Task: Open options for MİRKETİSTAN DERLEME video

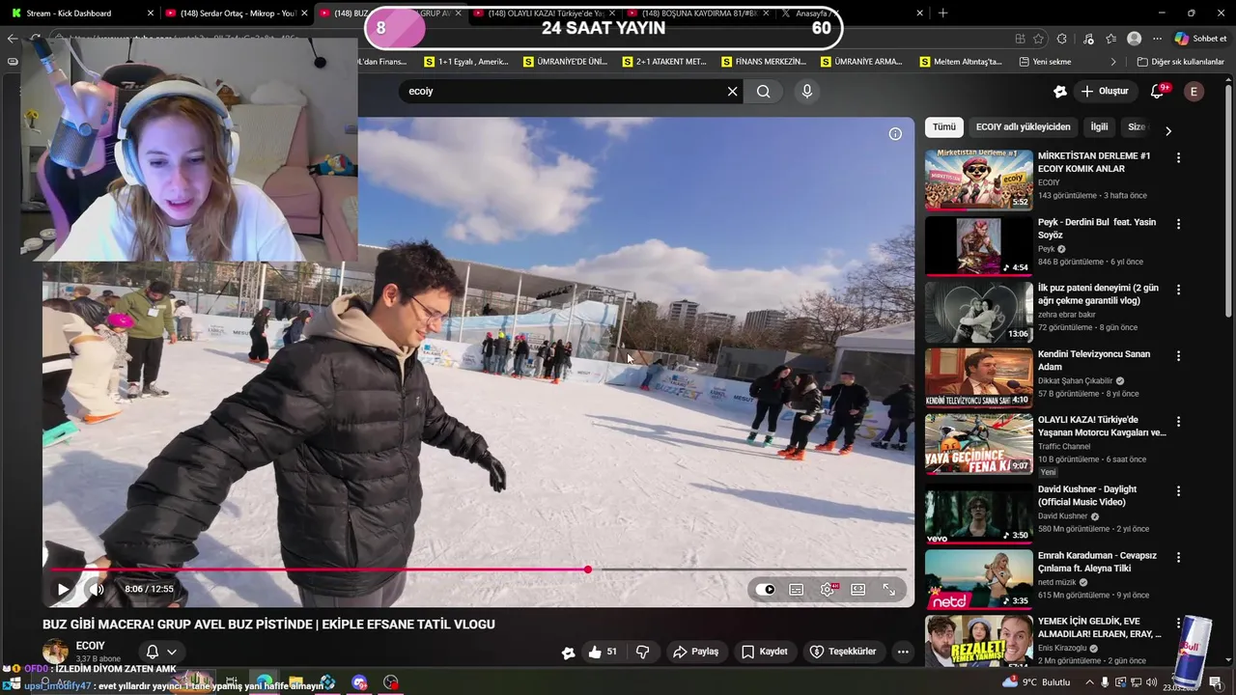Action: (x=1178, y=157)
